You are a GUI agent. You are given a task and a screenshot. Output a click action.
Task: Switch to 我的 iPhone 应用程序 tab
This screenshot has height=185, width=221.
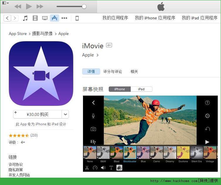point(155,18)
